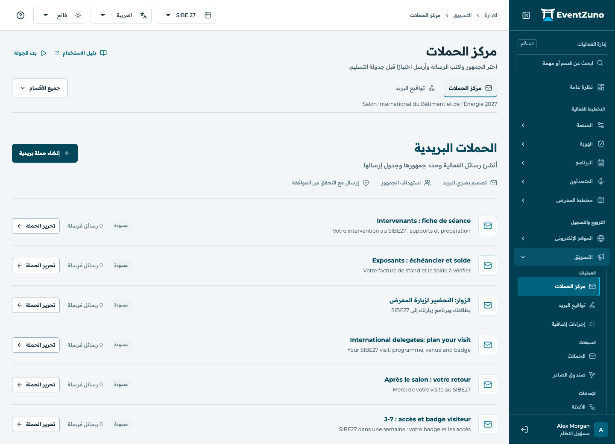Click mail icon for Intervenants fiche de séance

[488, 226]
